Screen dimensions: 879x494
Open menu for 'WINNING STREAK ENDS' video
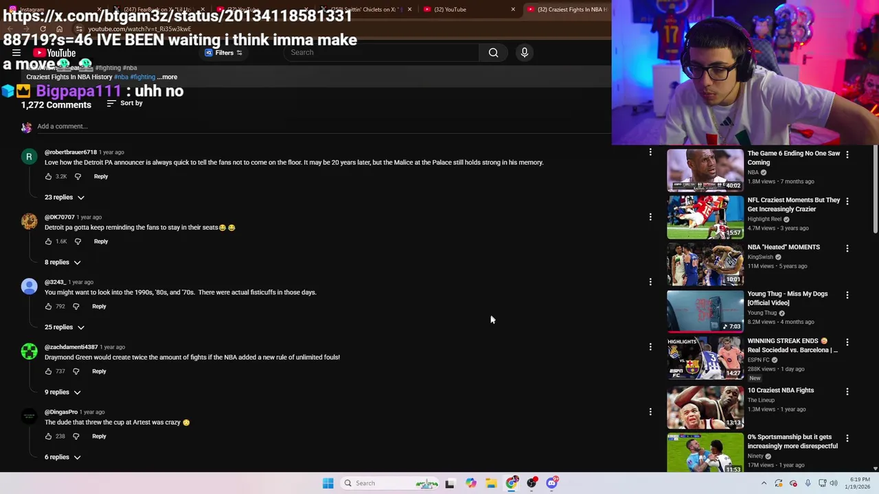coord(847,342)
